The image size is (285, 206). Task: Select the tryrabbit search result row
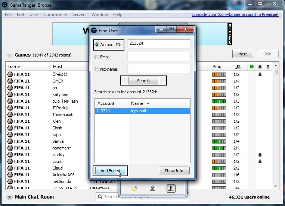coord(142,111)
